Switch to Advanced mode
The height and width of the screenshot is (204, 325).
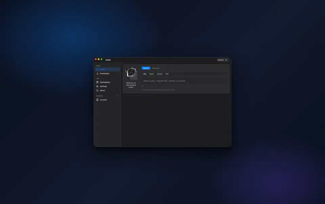point(156,68)
